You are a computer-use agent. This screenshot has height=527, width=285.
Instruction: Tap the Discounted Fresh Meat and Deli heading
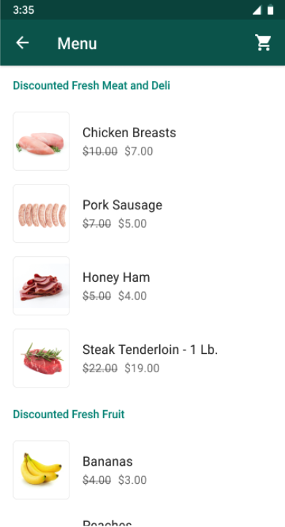point(91,85)
